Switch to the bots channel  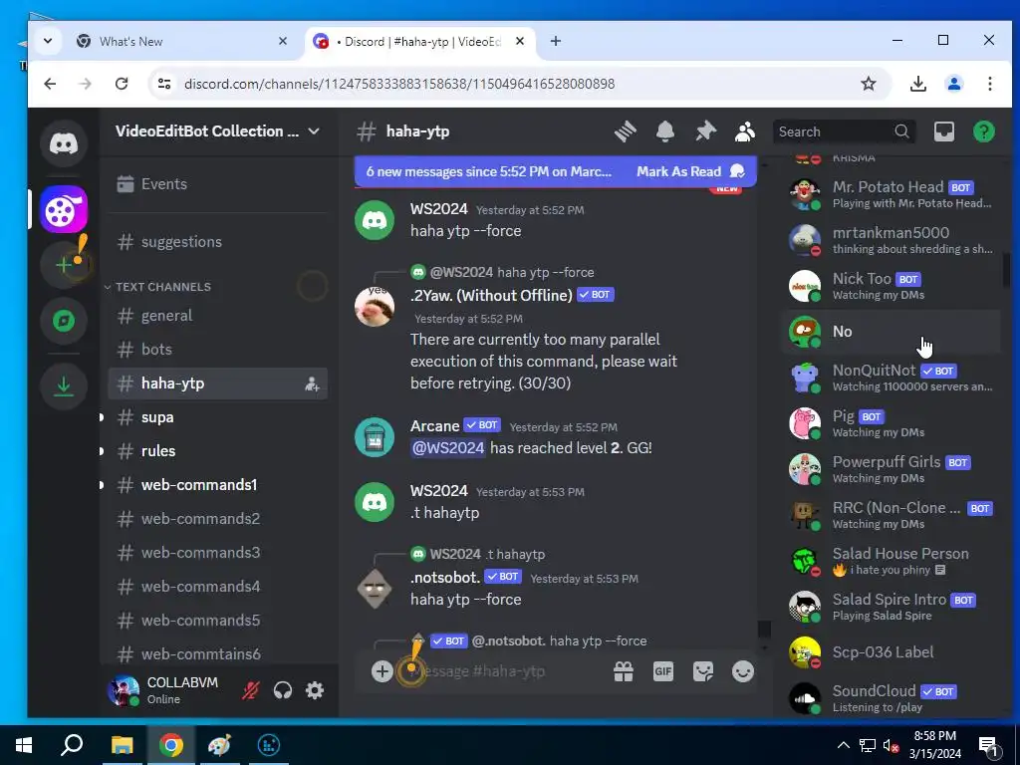218,350
